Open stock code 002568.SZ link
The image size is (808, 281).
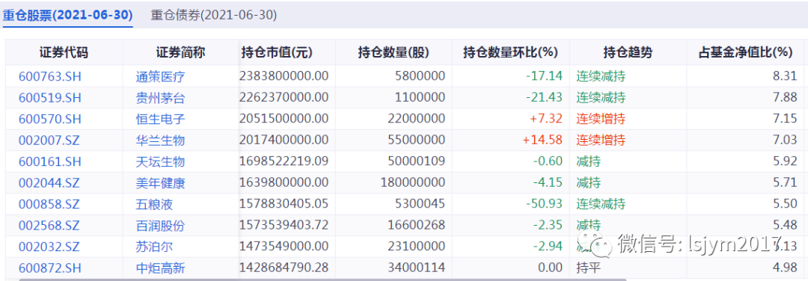click(49, 226)
